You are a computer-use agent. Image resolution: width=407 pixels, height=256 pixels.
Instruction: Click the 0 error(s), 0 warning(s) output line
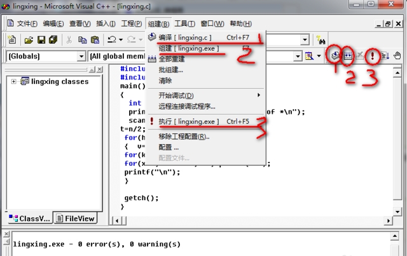point(97,244)
